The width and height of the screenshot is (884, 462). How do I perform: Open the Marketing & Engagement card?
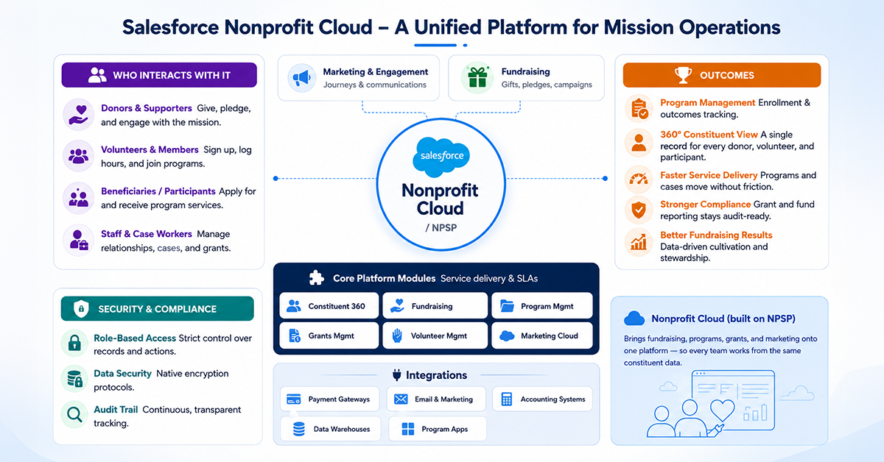(359, 78)
